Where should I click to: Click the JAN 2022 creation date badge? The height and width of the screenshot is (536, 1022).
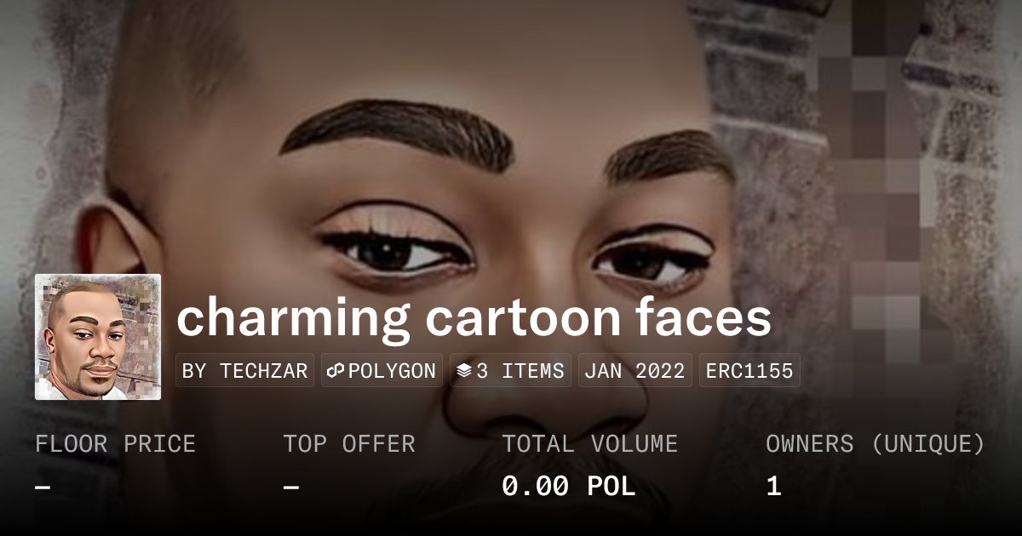click(634, 371)
